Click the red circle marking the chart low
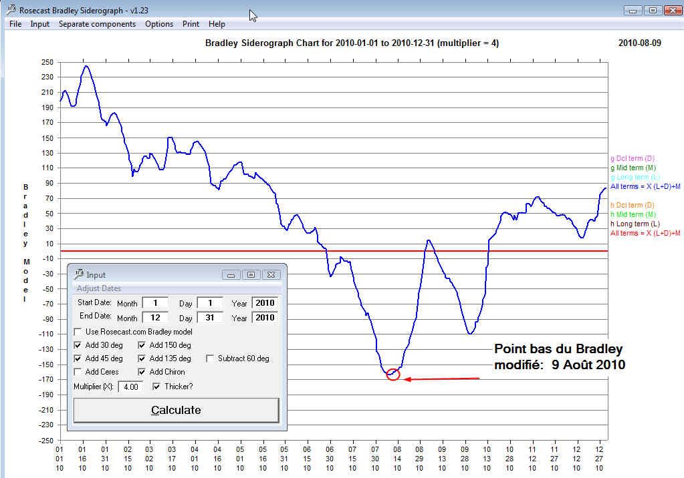The width and height of the screenshot is (684, 478). coord(393,375)
